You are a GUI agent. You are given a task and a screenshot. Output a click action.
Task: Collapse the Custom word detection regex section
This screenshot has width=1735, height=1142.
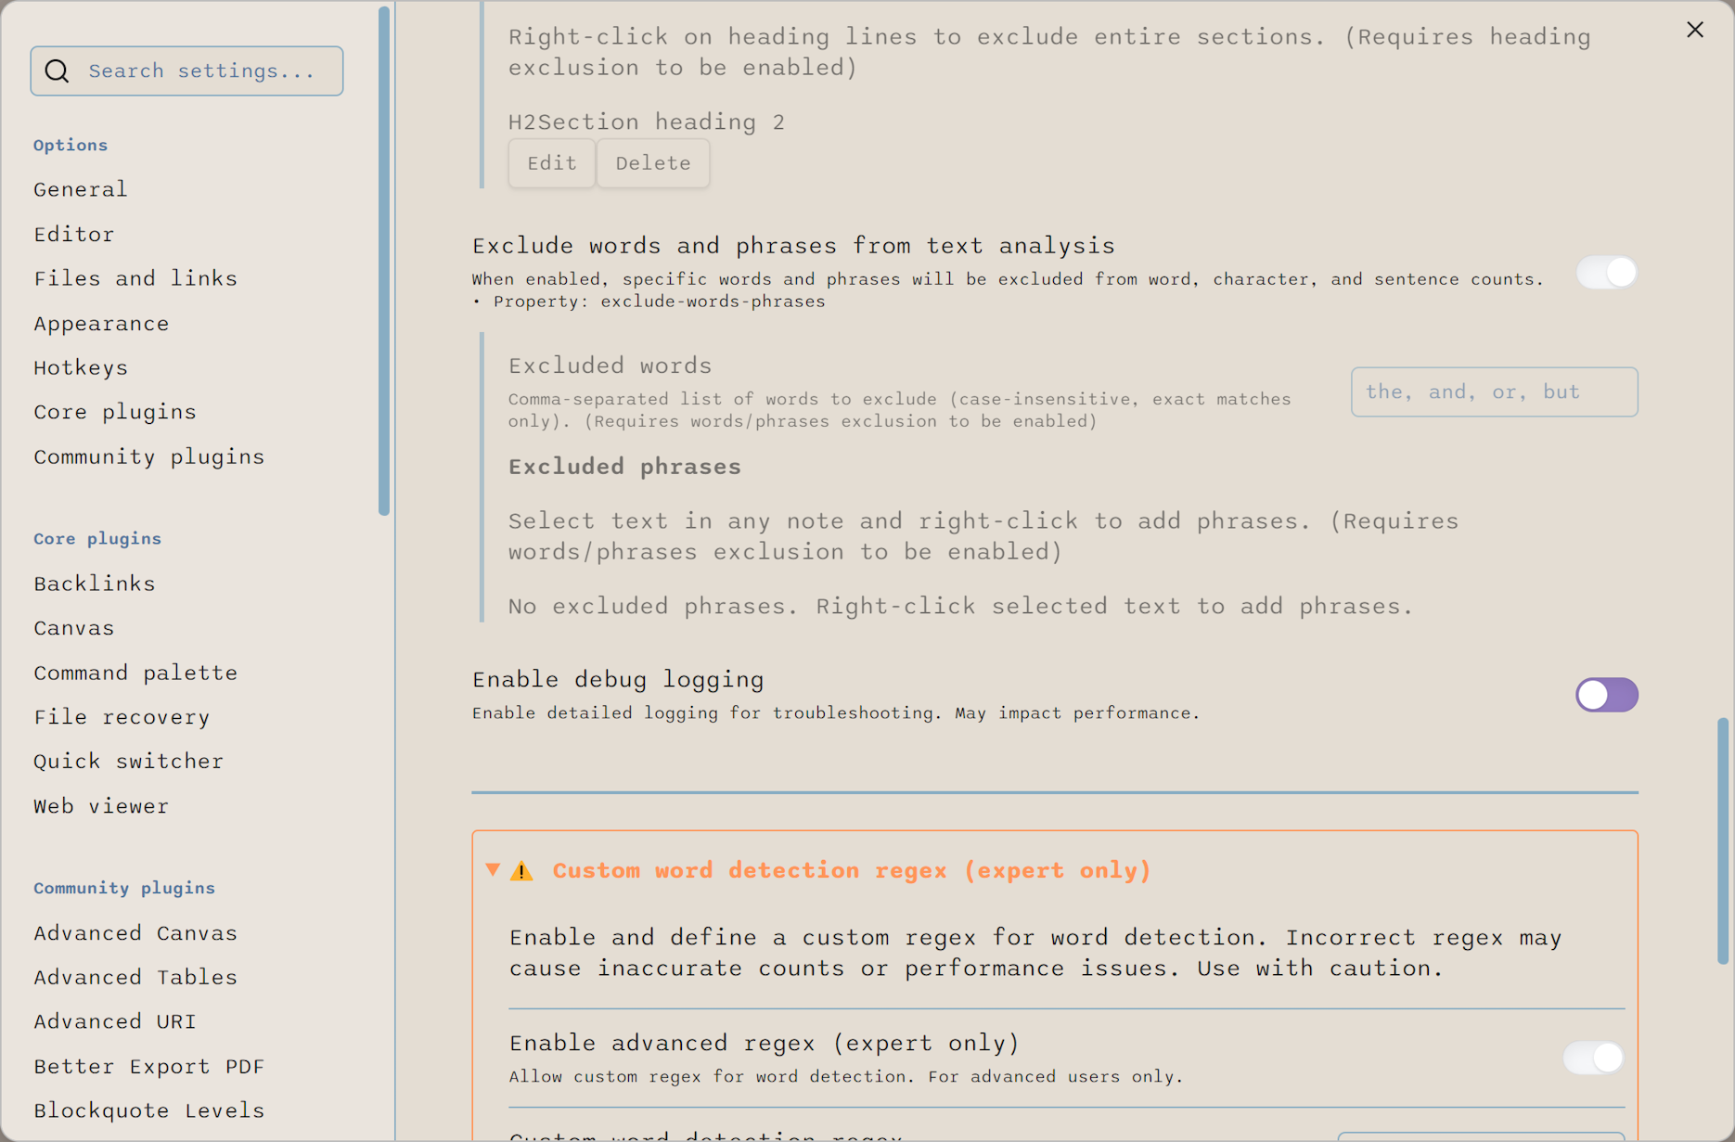pyautogui.click(x=493, y=870)
